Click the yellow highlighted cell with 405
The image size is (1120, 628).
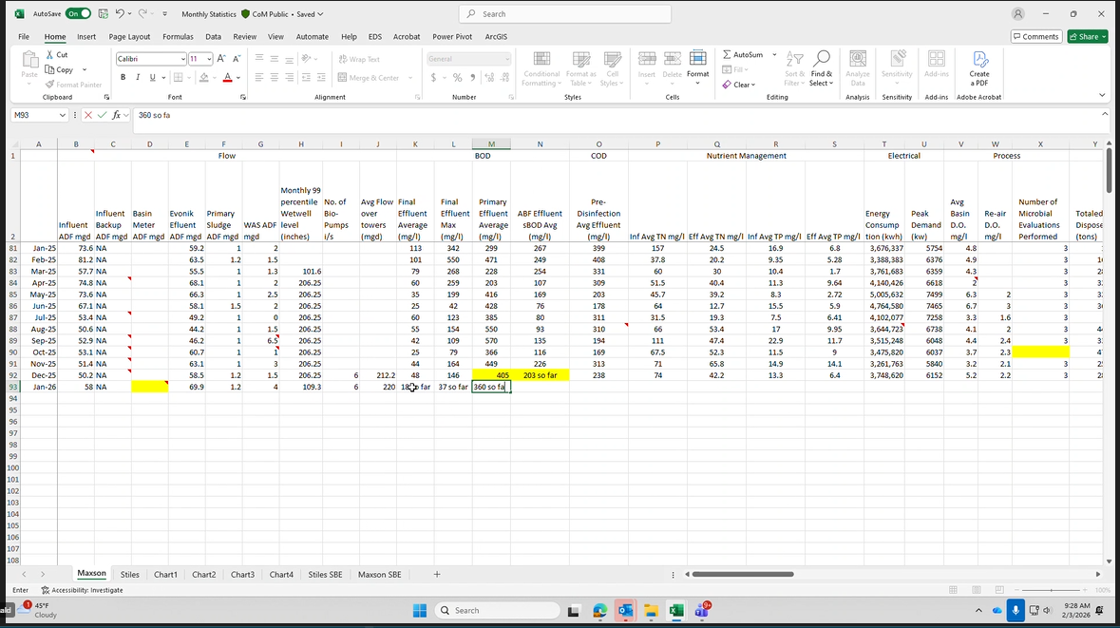[x=491, y=375]
